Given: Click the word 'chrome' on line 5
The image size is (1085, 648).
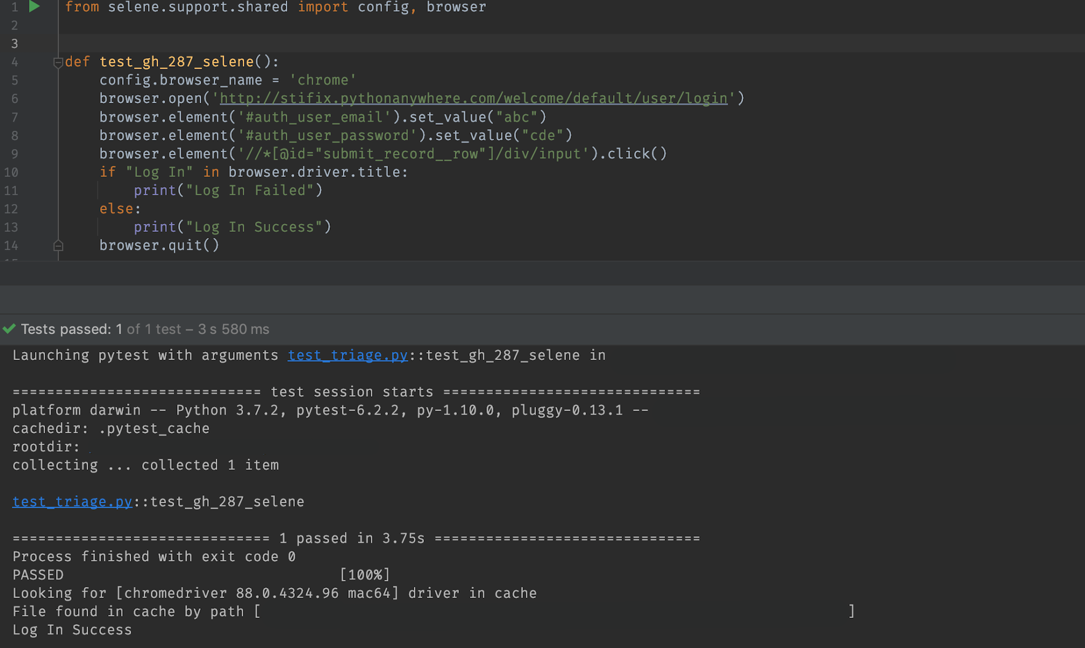Looking at the screenshot, I should 323,80.
